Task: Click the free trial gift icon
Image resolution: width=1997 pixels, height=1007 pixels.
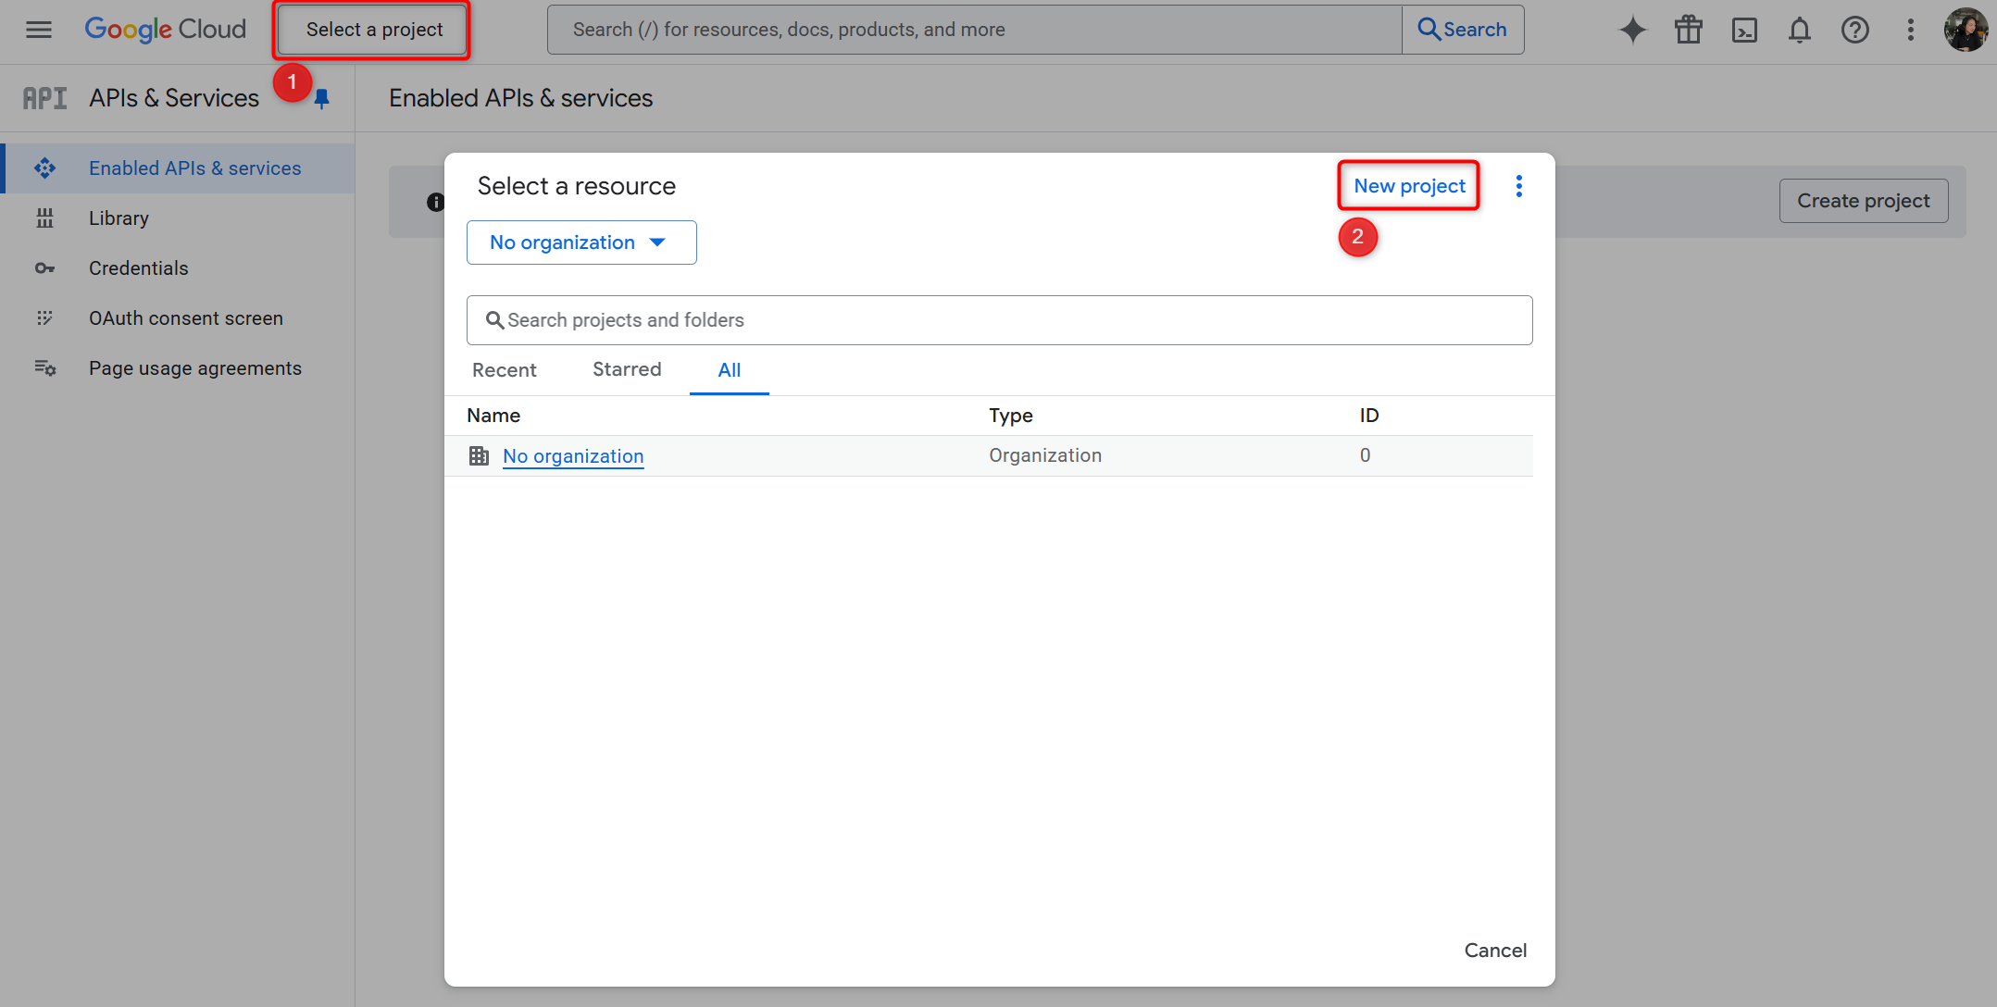Action: [1688, 29]
